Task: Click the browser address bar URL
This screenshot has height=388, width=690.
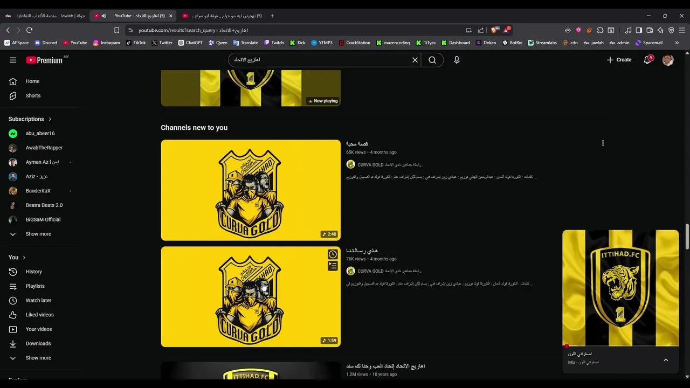Action: (x=193, y=30)
